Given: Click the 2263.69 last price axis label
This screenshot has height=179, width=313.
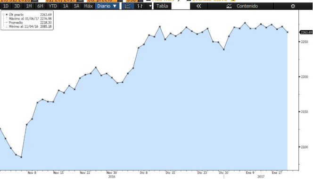Looking at the screenshot, I should coord(306,32).
